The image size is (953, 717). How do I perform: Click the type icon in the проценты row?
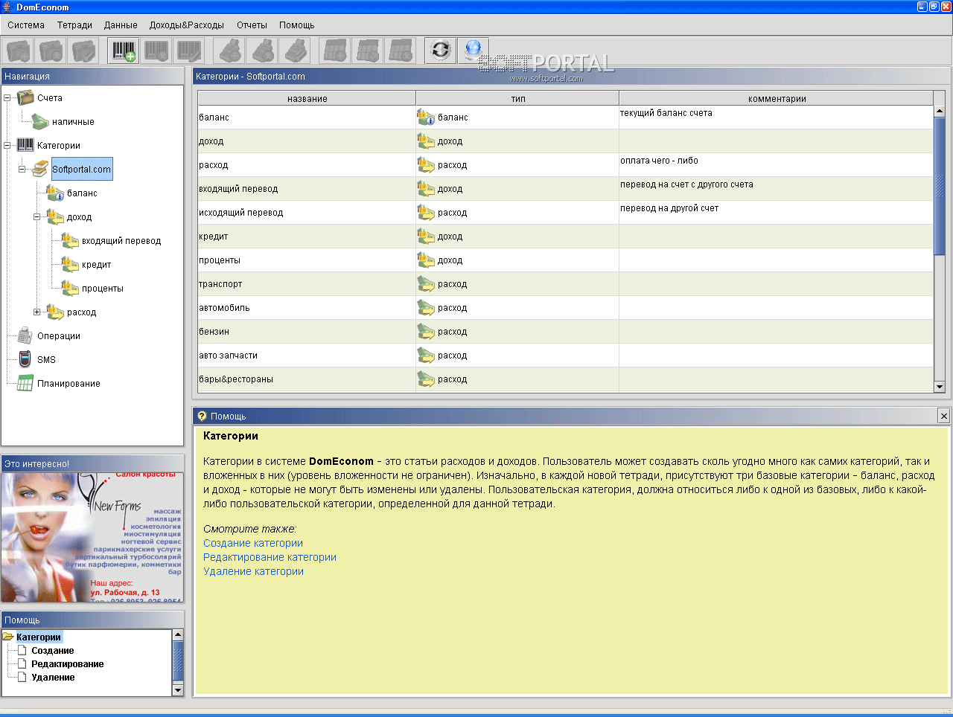coord(426,260)
